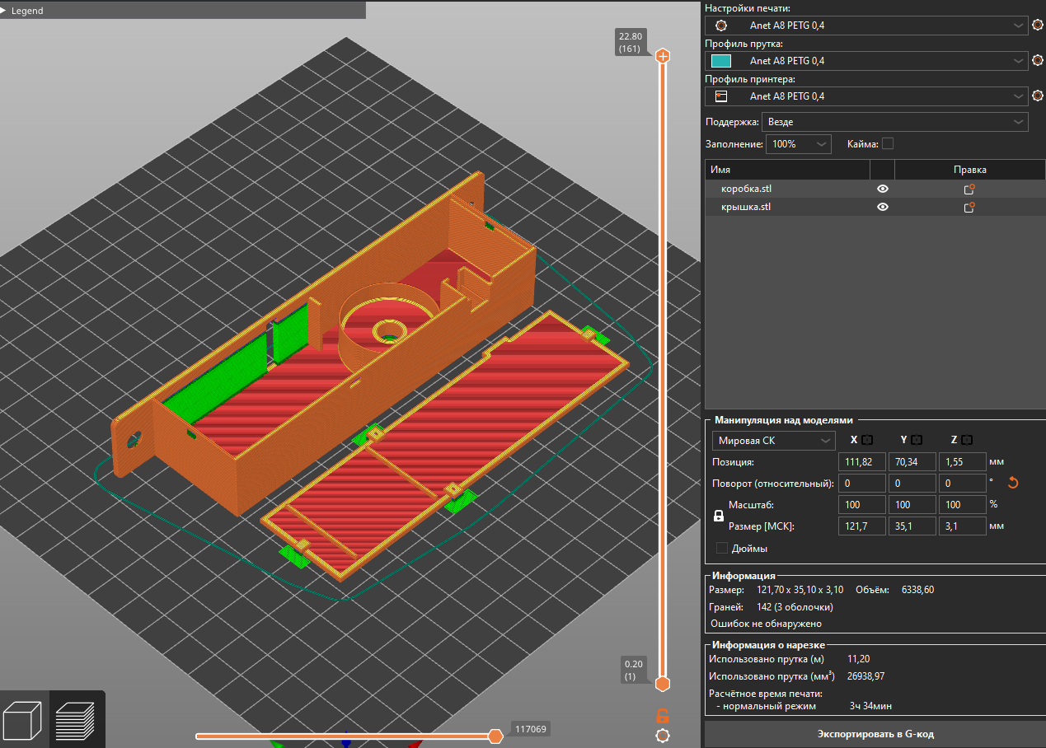Switch to the sliced layers preview view
Screen dimensions: 1046x748
click(75, 719)
